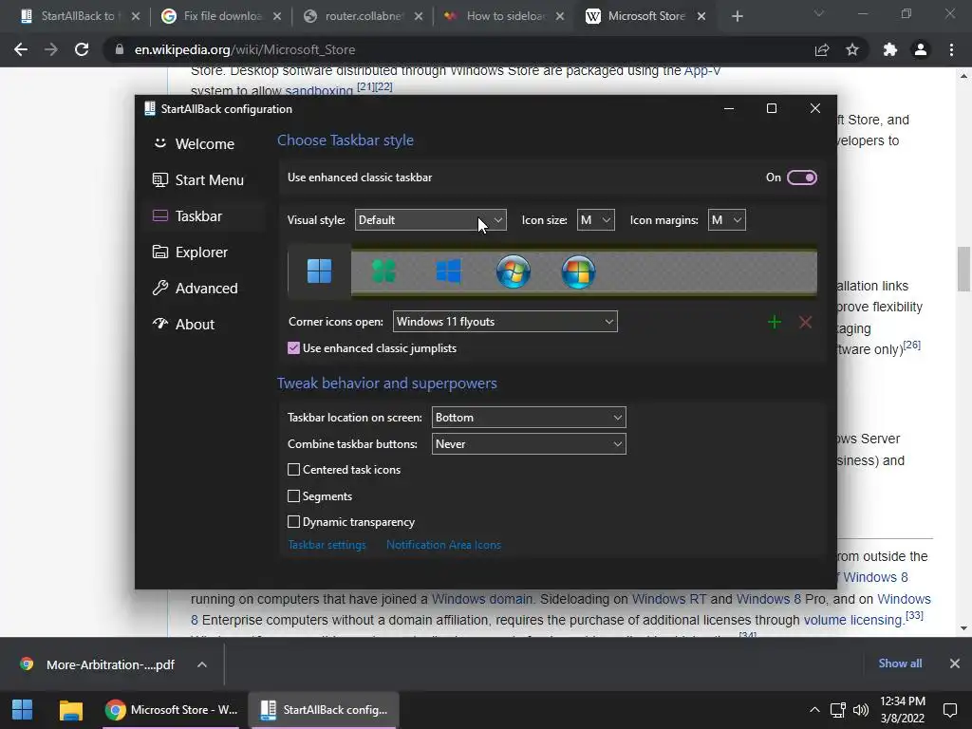
Task: Open the Start Menu section
Action: pos(204,179)
